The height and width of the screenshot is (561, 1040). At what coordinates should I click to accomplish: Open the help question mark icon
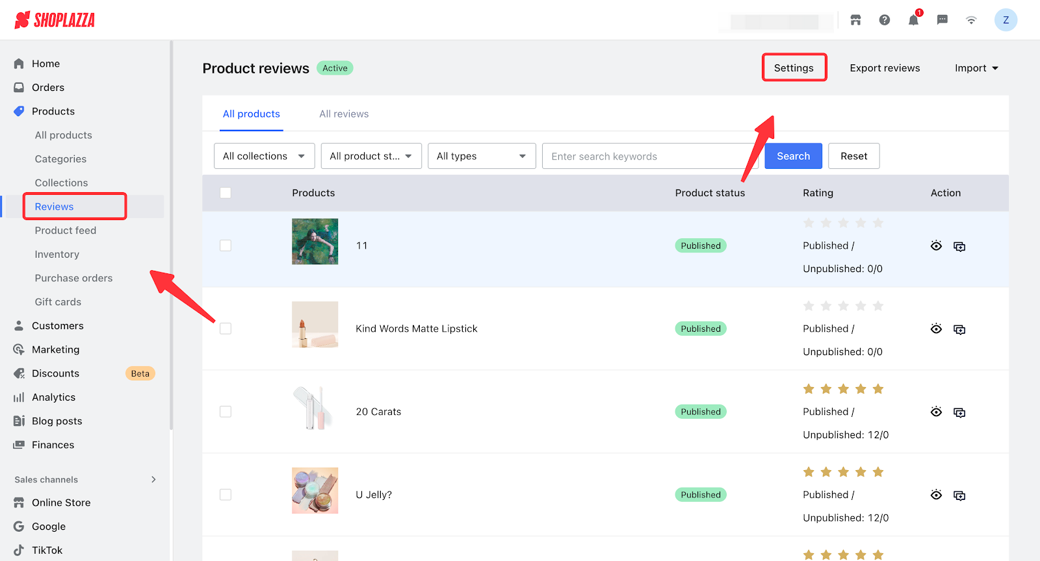885,20
